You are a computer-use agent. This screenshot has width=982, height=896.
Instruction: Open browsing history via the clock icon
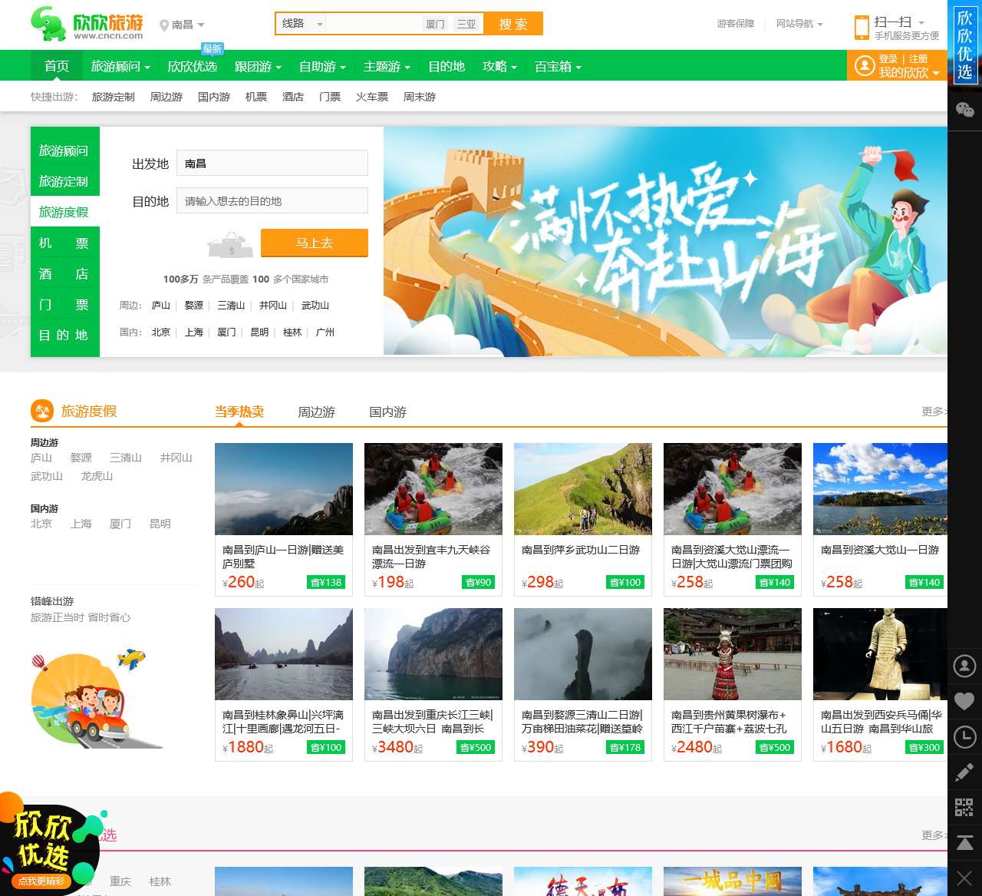coord(964,737)
